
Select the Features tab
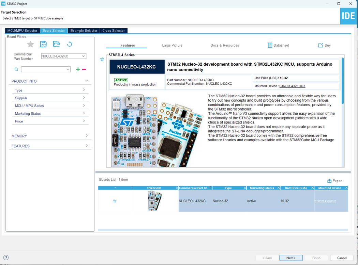coord(128,45)
